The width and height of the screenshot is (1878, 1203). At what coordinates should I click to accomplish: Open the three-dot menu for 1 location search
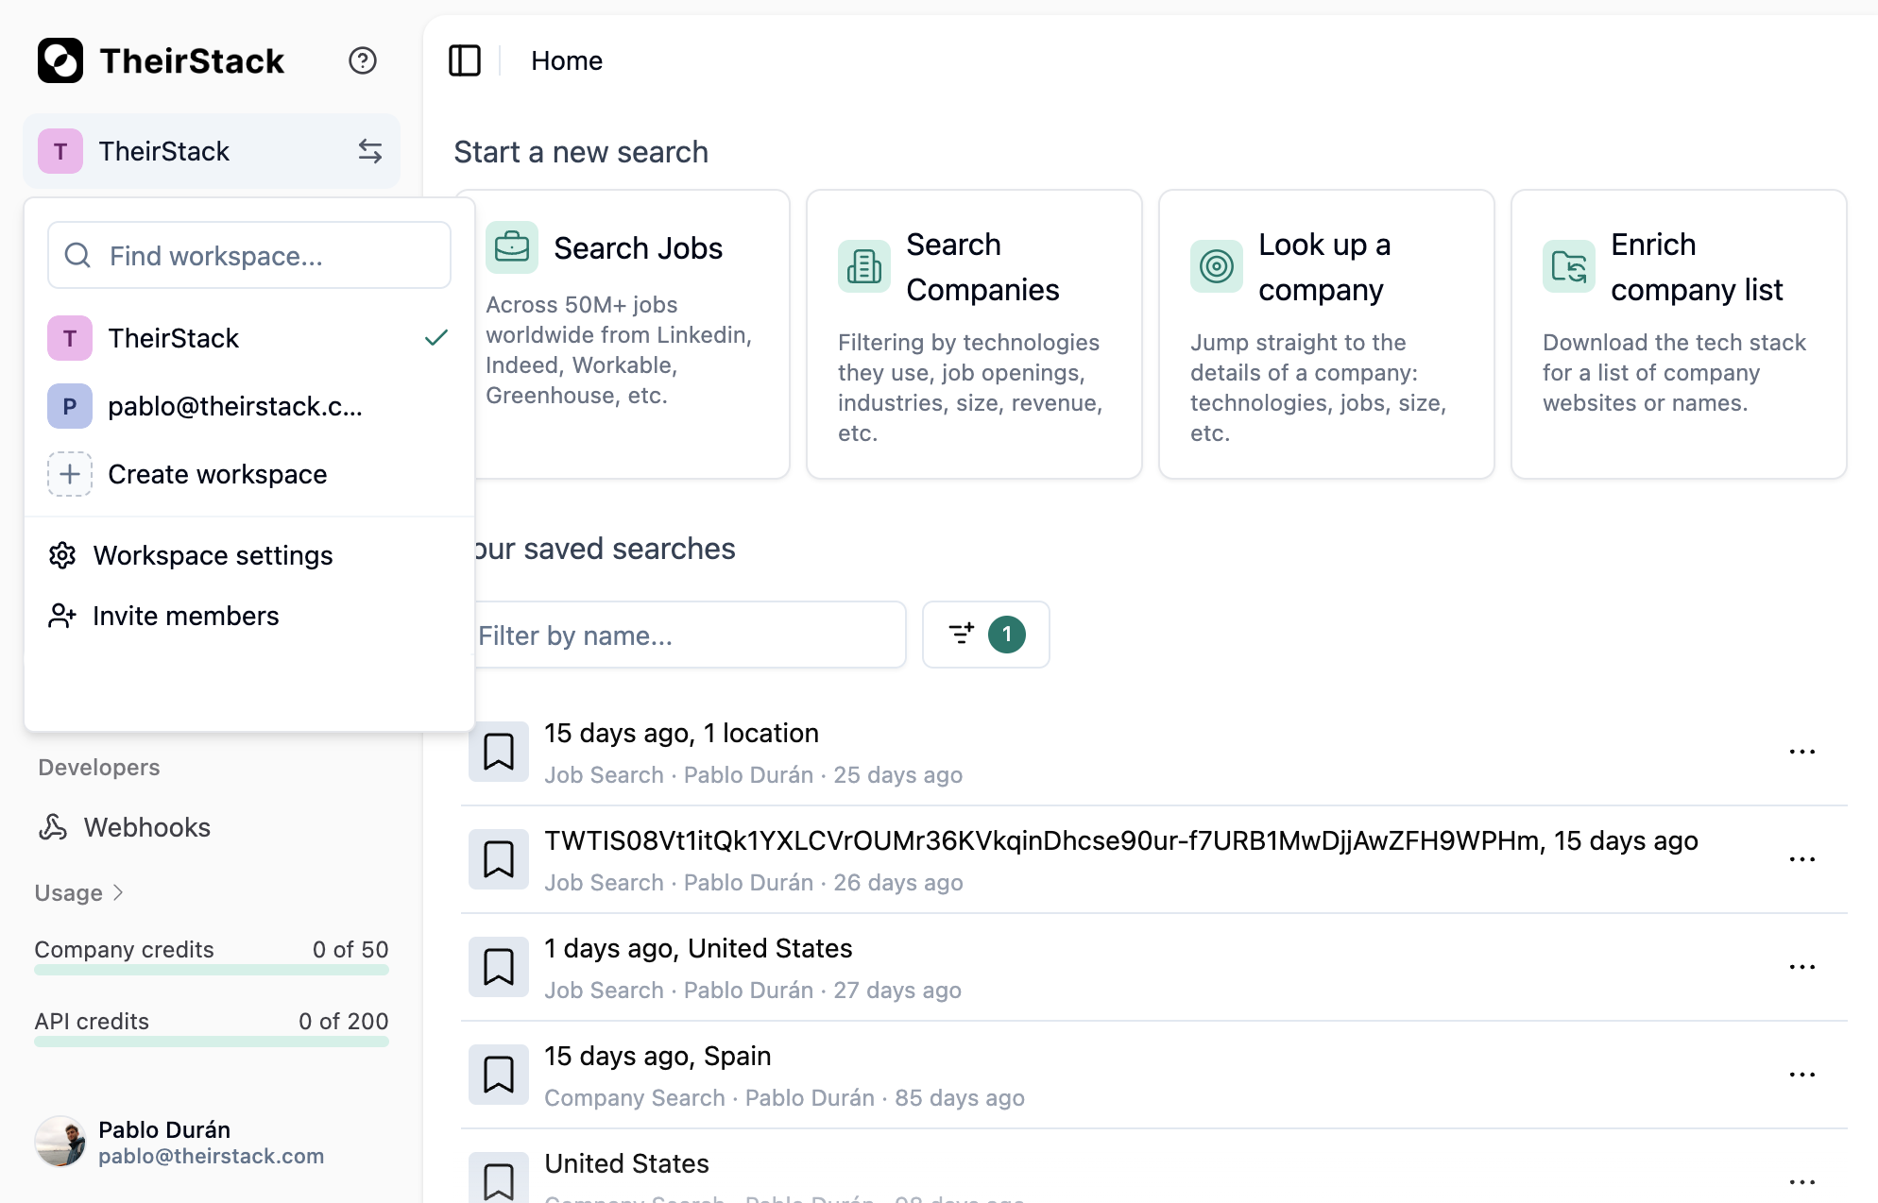click(1801, 752)
